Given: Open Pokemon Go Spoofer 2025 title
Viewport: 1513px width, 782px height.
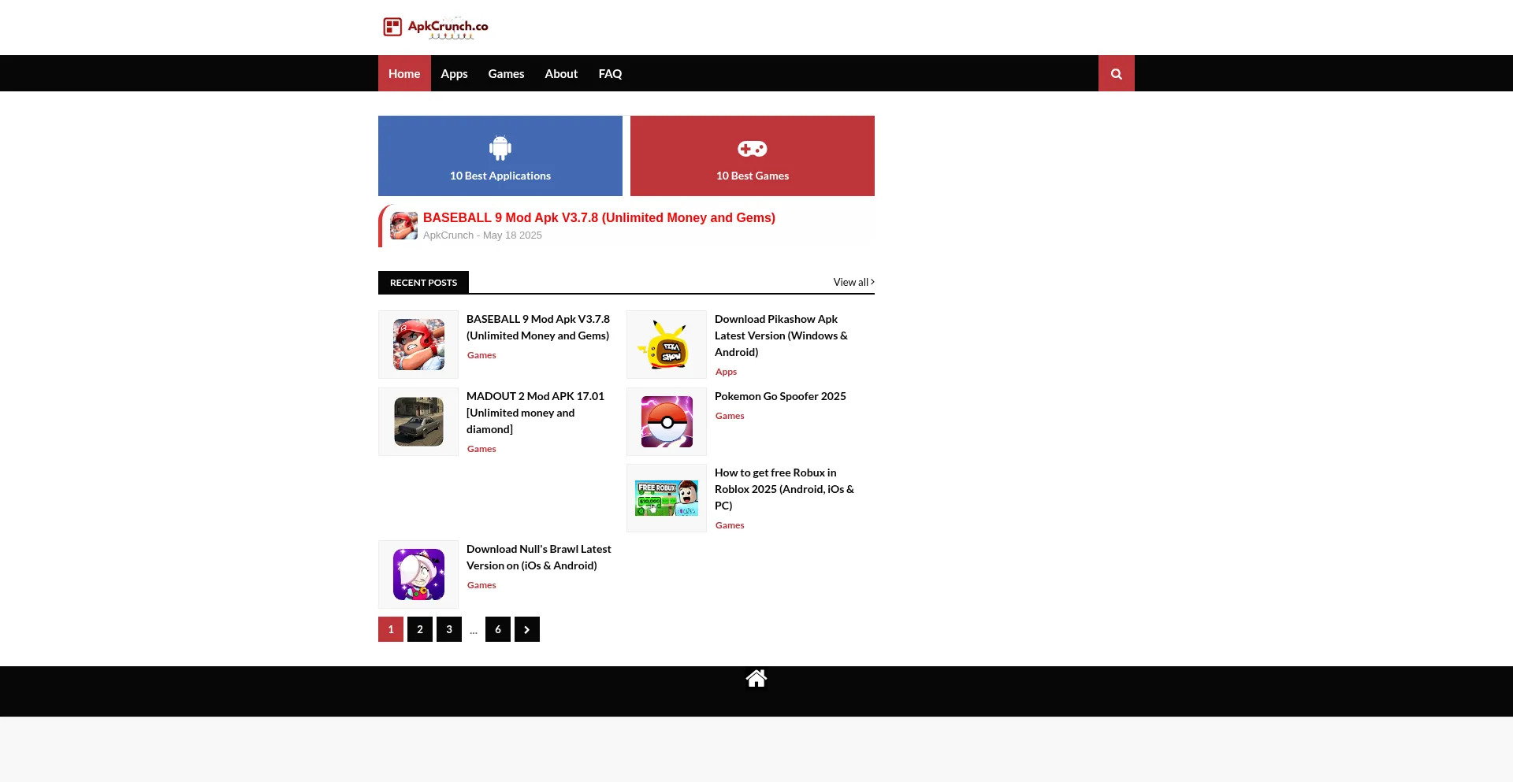Looking at the screenshot, I should [780, 396].
